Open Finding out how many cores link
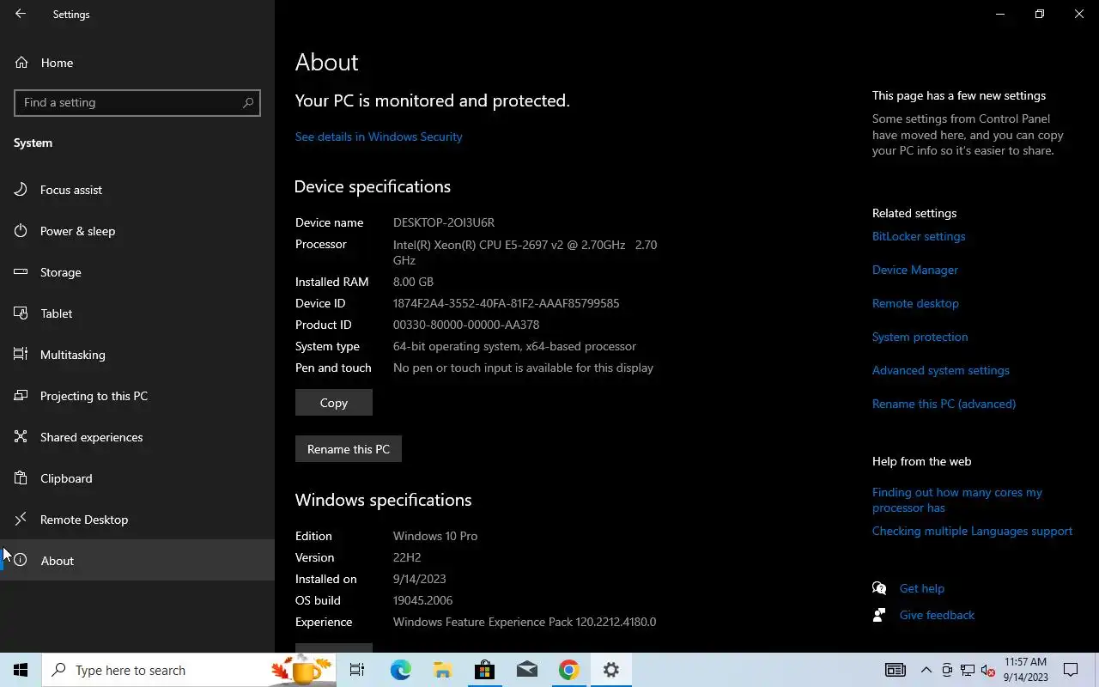 click(x=957, y=500)
